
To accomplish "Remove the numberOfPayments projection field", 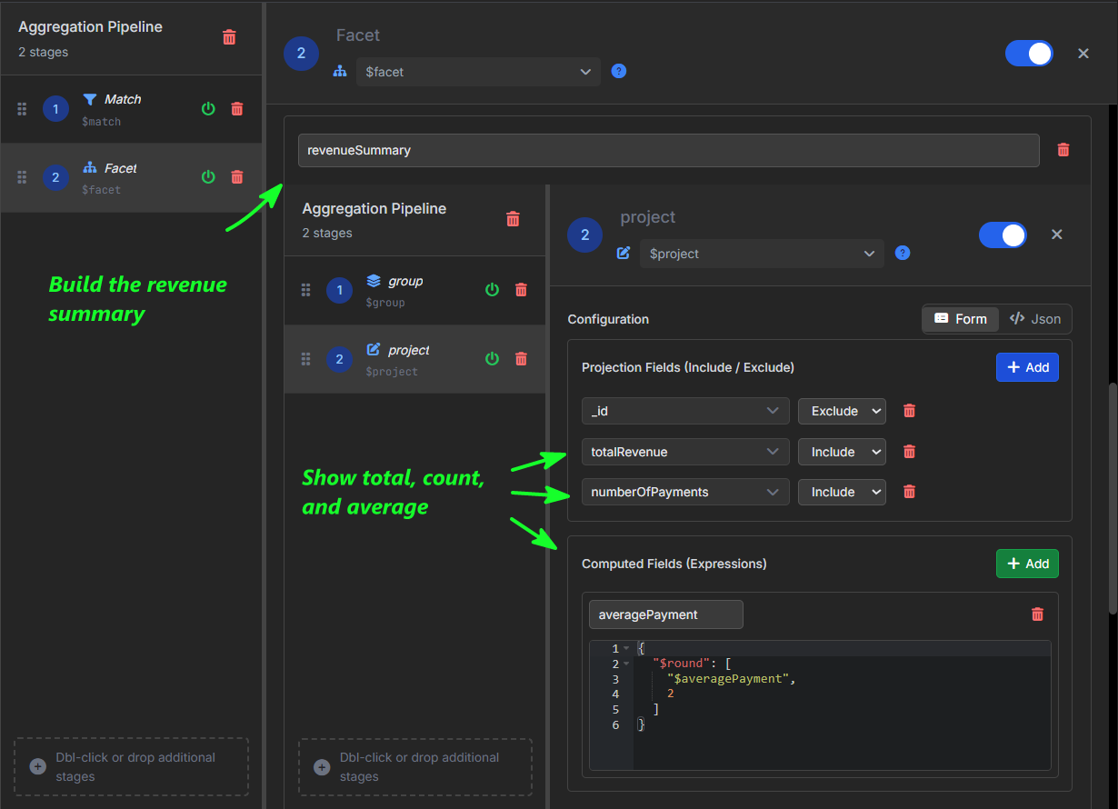I will (909, 492).
